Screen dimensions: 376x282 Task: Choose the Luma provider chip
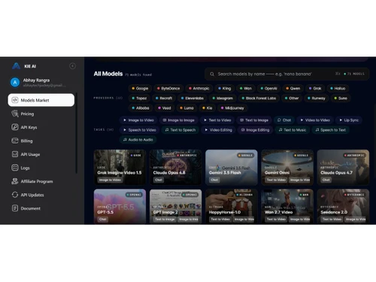pos(186,108)
